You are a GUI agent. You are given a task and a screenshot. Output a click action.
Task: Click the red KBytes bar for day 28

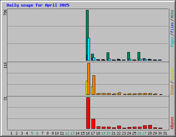[150, 127]
